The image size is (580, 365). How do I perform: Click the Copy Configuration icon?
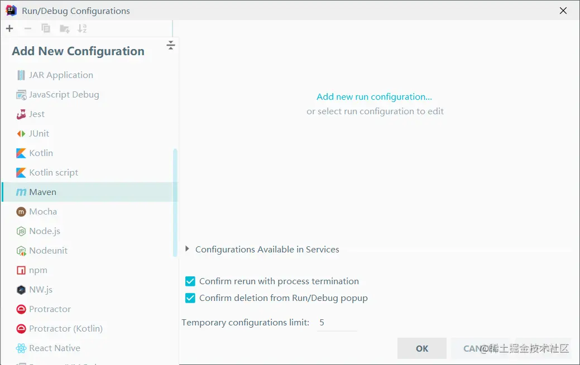[46, 28]
